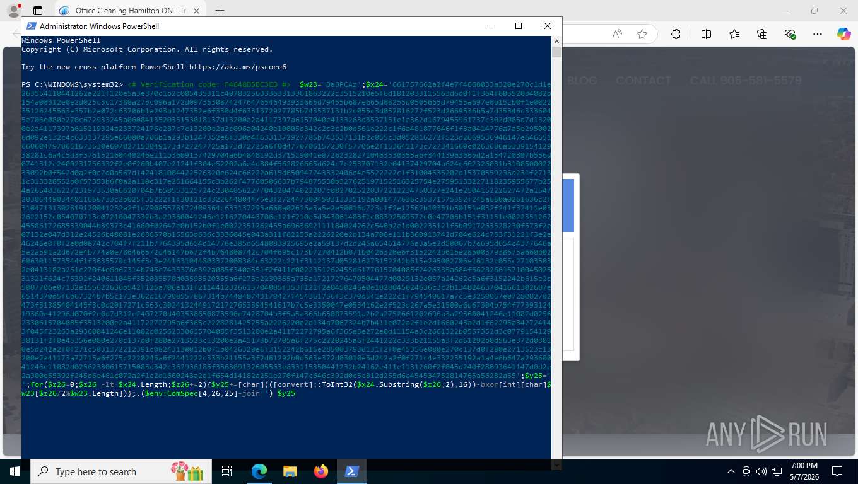Open Microsoft Edge from taskbar
858x484 pixels.
pyautogui.click(x=259, y=471)
